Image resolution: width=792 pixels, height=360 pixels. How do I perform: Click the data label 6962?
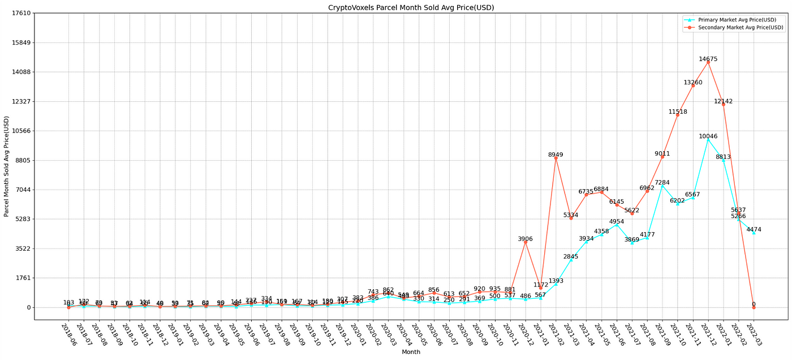647,188
